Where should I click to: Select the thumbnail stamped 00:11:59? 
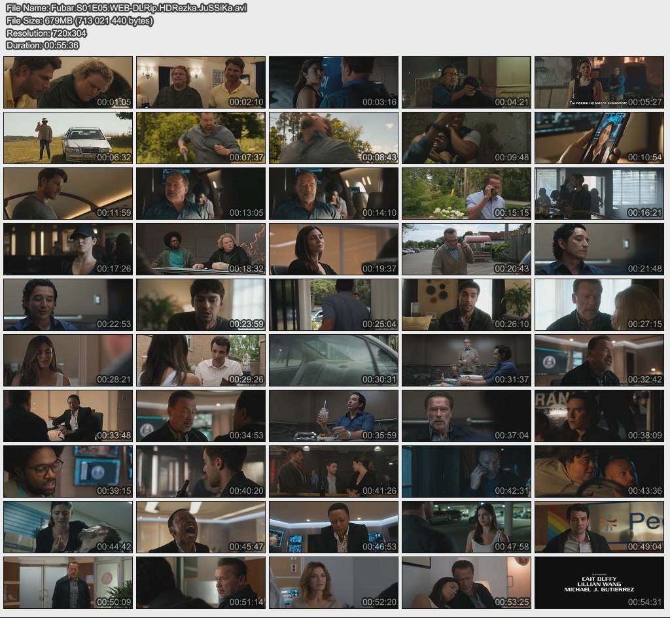point(68,194)
